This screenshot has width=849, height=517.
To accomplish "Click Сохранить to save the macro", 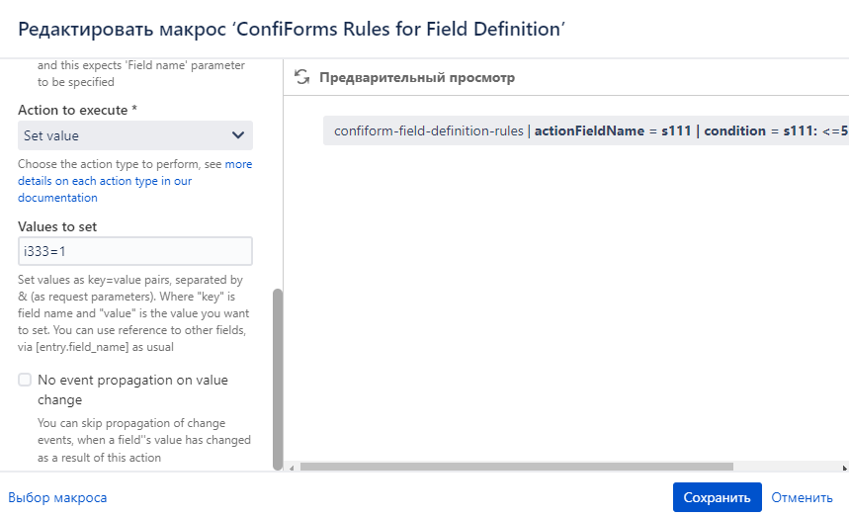I will [x=717, y=497].
